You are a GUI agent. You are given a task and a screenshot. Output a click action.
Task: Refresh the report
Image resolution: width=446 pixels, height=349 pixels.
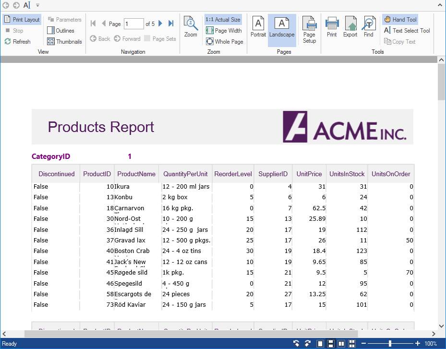click(17, 42)
